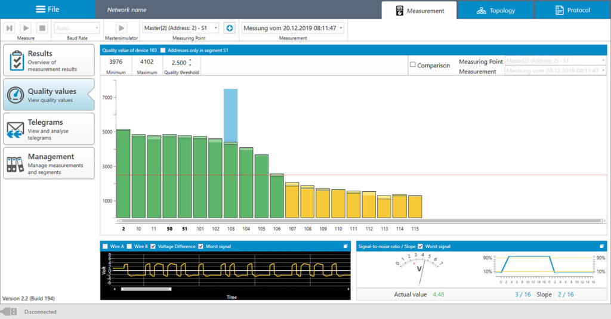Click the oscilloscope time scrollbar thumb

tap(146, 289)
